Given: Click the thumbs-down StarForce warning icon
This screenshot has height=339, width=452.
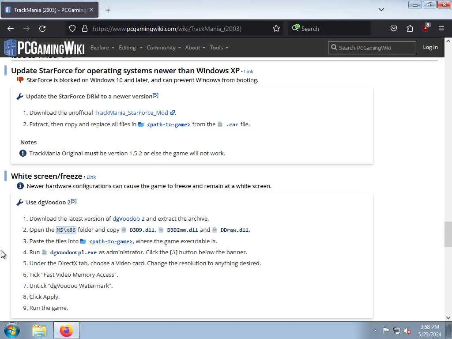Looking at the screenshot, I should coord(20,80).
